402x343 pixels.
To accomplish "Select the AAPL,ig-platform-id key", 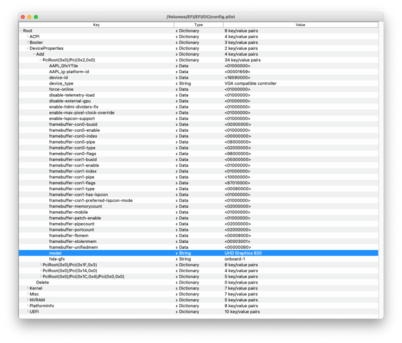I will (69, 72).
